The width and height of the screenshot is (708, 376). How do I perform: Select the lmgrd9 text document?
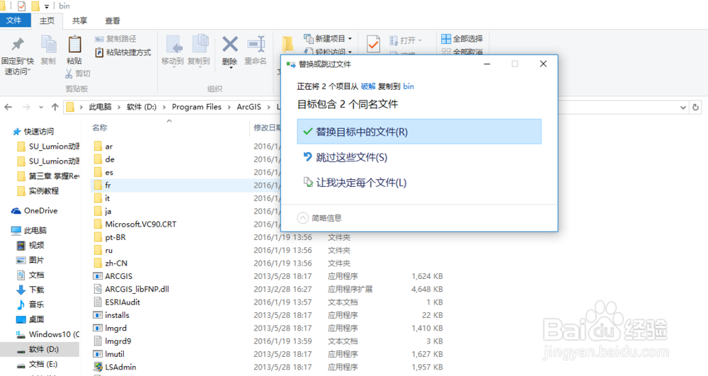[x=113, y=341]
